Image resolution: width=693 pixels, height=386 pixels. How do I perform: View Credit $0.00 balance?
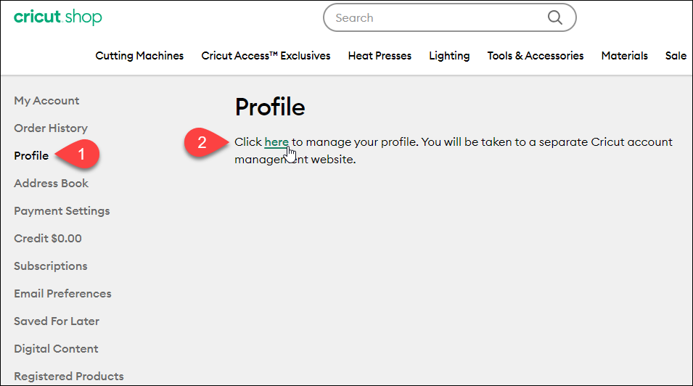click(48, 239)
